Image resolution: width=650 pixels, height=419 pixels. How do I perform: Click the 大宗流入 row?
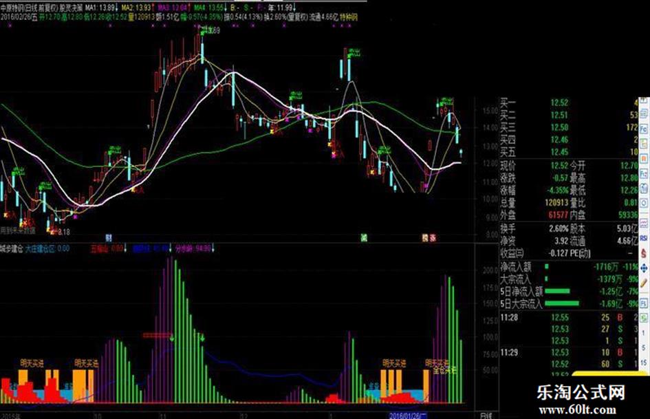click(x=569, y=279)
